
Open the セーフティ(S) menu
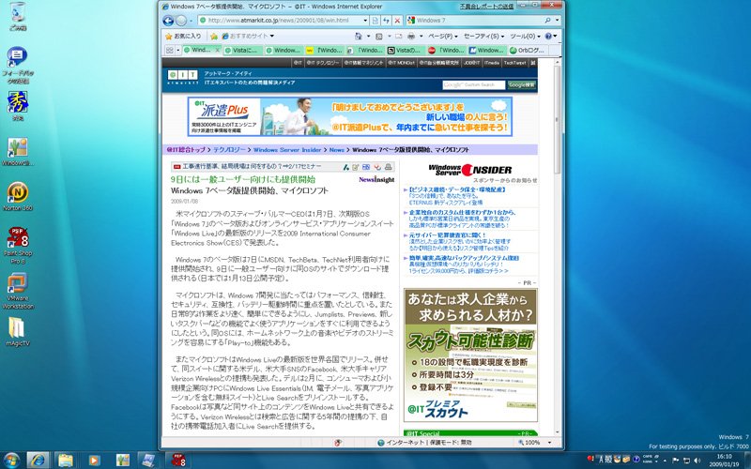(483, 36)
